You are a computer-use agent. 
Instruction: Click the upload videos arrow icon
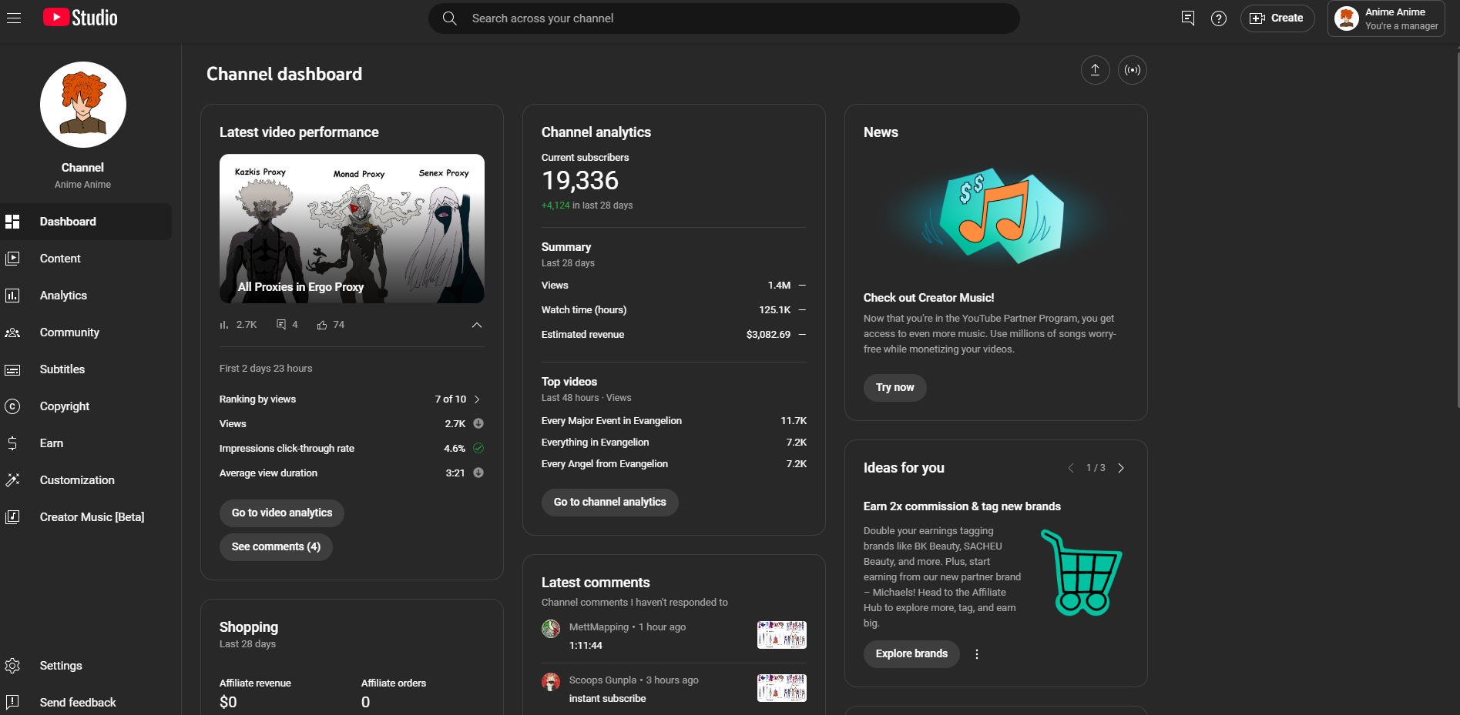1095,70
